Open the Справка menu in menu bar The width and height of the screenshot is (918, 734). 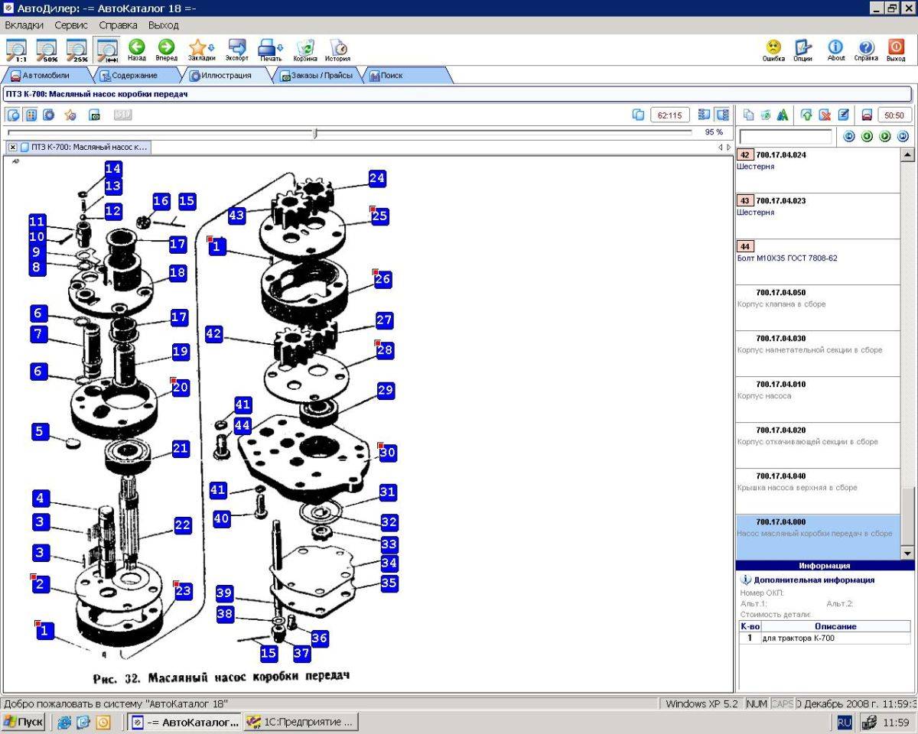pyautogui.click(x=118, y=25)
